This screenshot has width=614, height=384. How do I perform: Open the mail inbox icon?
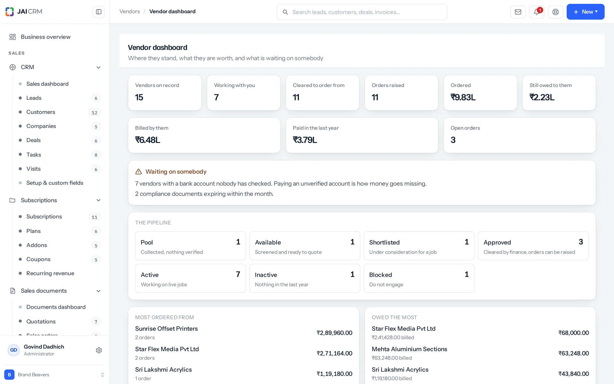(518, 12)
